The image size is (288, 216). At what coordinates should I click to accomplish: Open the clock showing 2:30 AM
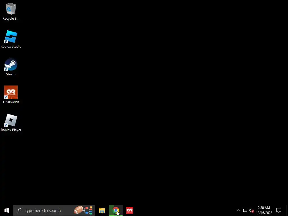tap(264, 210)
